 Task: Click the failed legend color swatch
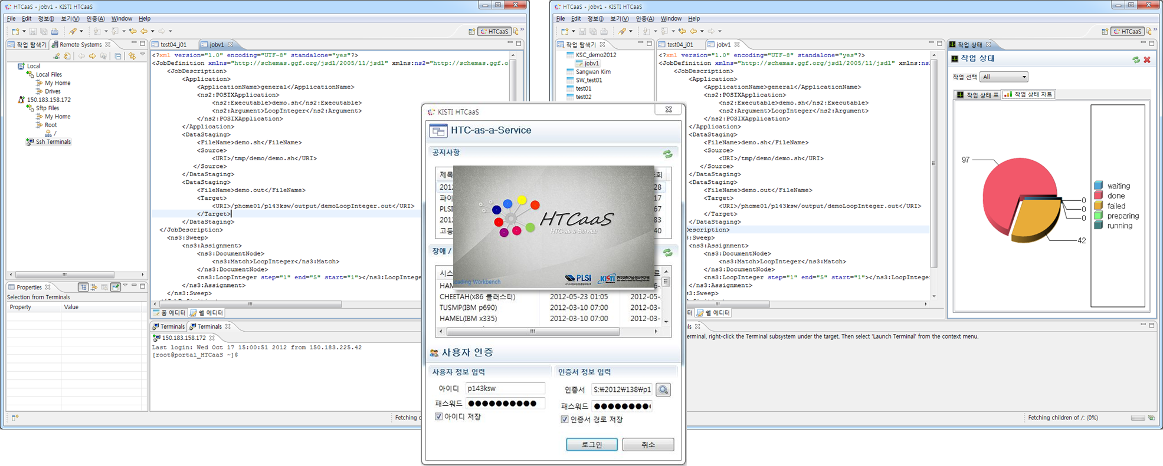[1098, 206]
